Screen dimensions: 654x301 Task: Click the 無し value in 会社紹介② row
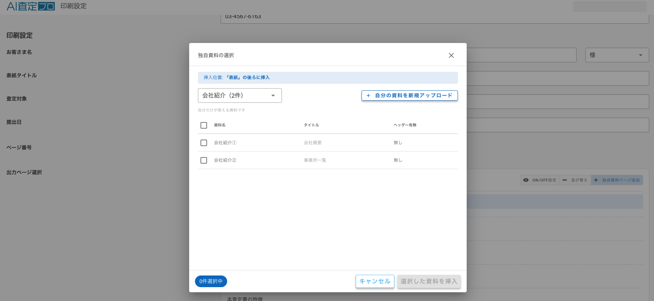pyautogui.click(x=398, y=160)
